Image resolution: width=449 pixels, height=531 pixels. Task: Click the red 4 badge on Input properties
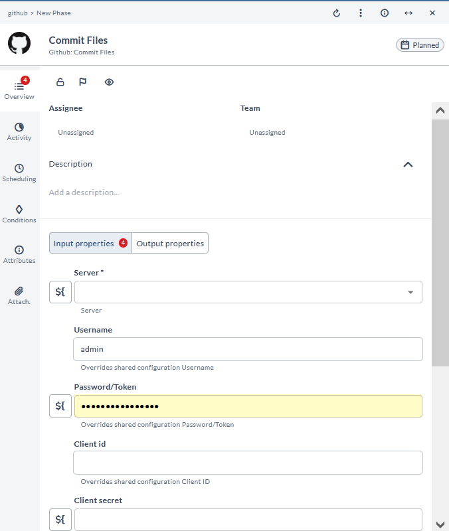pyautogui.click(x=124, y=243)
